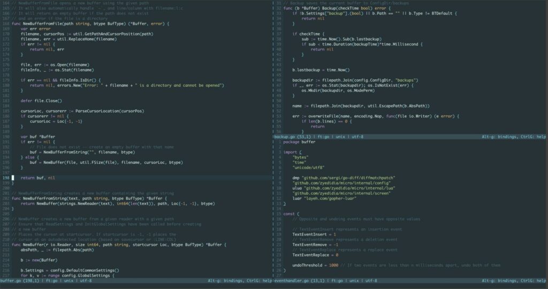Click 'TextEventRemove = -1' line

(x=315, y=245)
